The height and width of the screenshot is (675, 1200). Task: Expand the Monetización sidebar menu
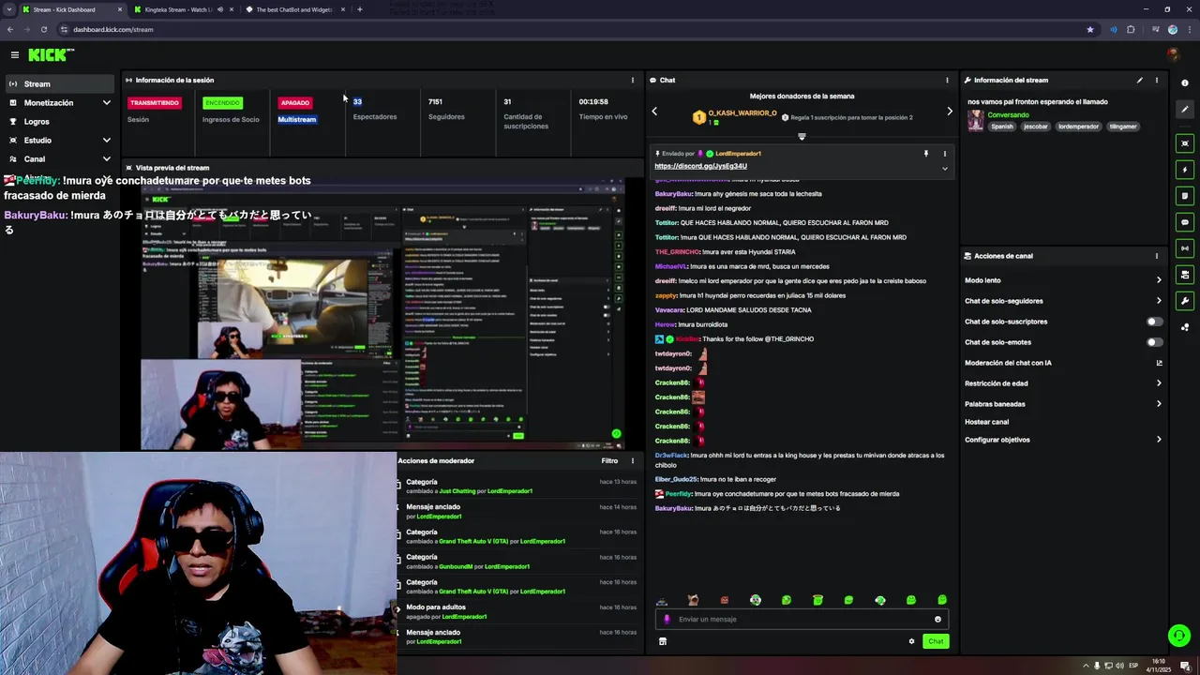pyautogui.click(x=60, y=103)
